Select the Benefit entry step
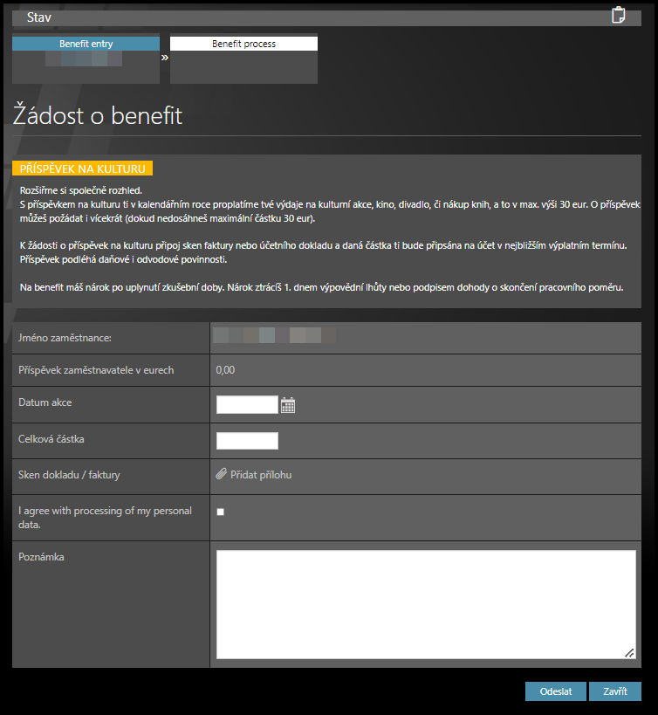The height and width of the screenshot is (715, 658). tap(86, 44)
